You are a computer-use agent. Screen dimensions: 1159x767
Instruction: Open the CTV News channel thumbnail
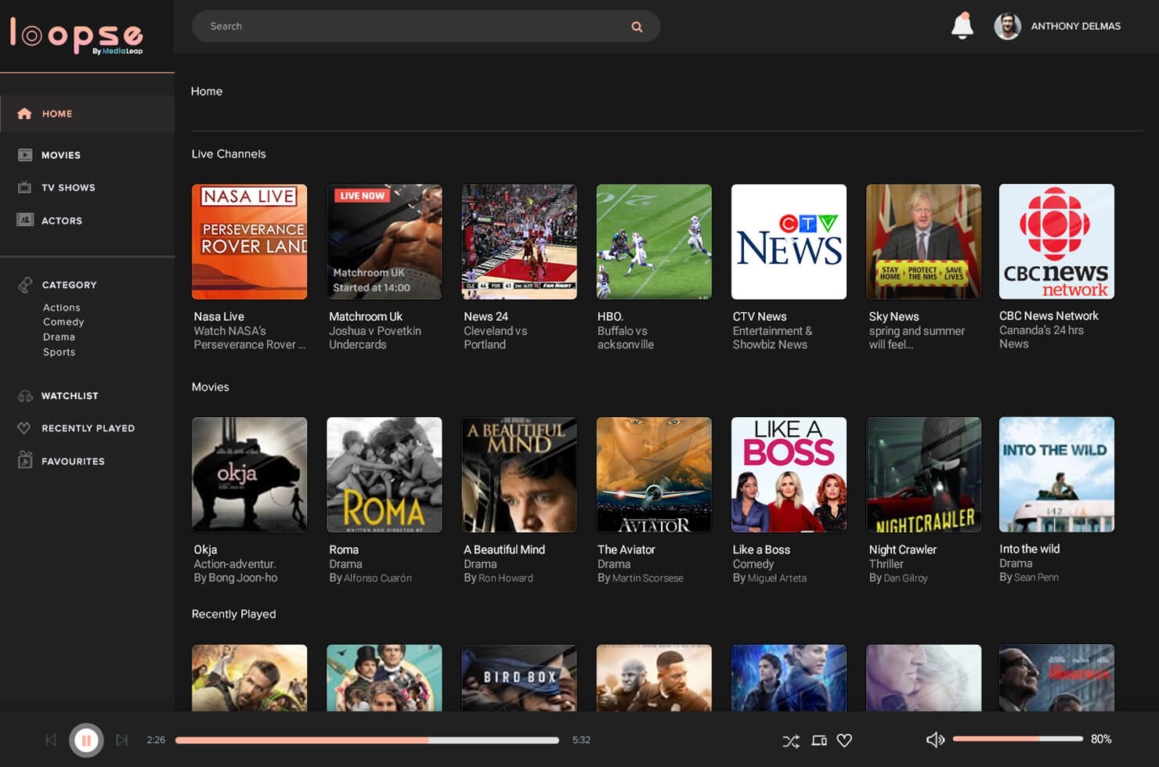click(x=789, y=242)
